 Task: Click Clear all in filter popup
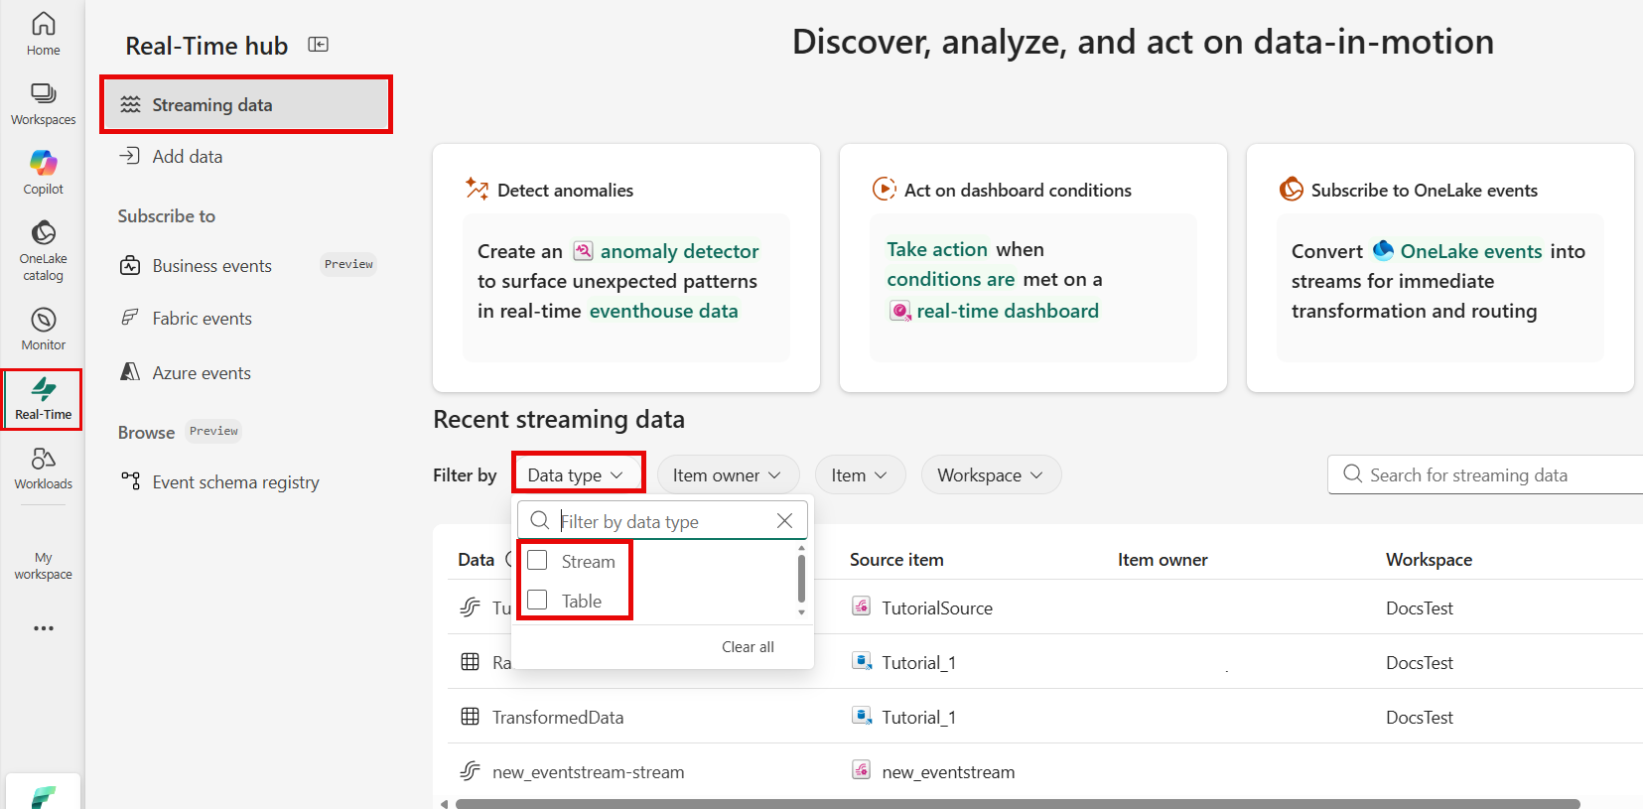point(748,647)
